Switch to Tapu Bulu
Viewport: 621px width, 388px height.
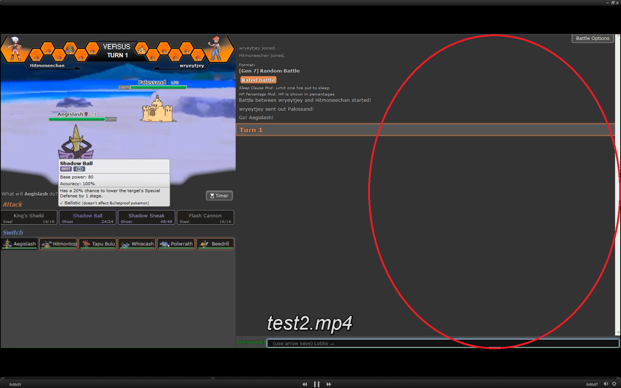98,244
